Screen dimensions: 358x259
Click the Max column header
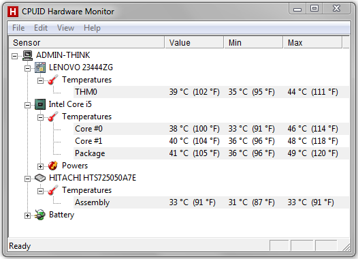click(313, 42)
